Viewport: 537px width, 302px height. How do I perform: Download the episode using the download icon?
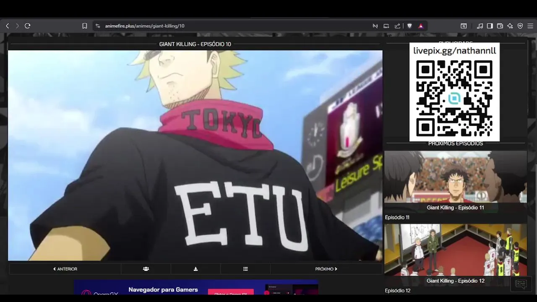click(196, 269)
